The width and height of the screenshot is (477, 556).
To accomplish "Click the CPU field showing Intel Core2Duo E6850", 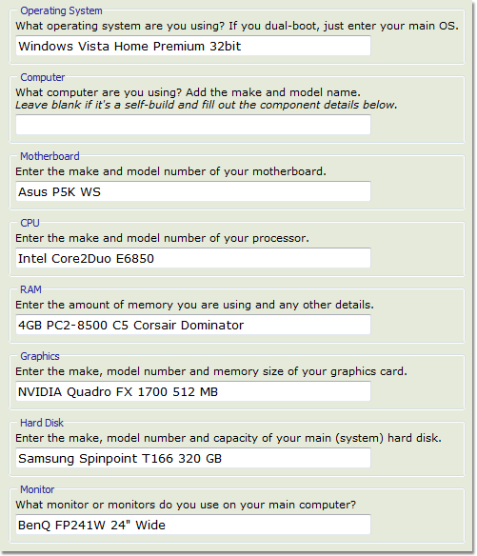I will 193,258.
